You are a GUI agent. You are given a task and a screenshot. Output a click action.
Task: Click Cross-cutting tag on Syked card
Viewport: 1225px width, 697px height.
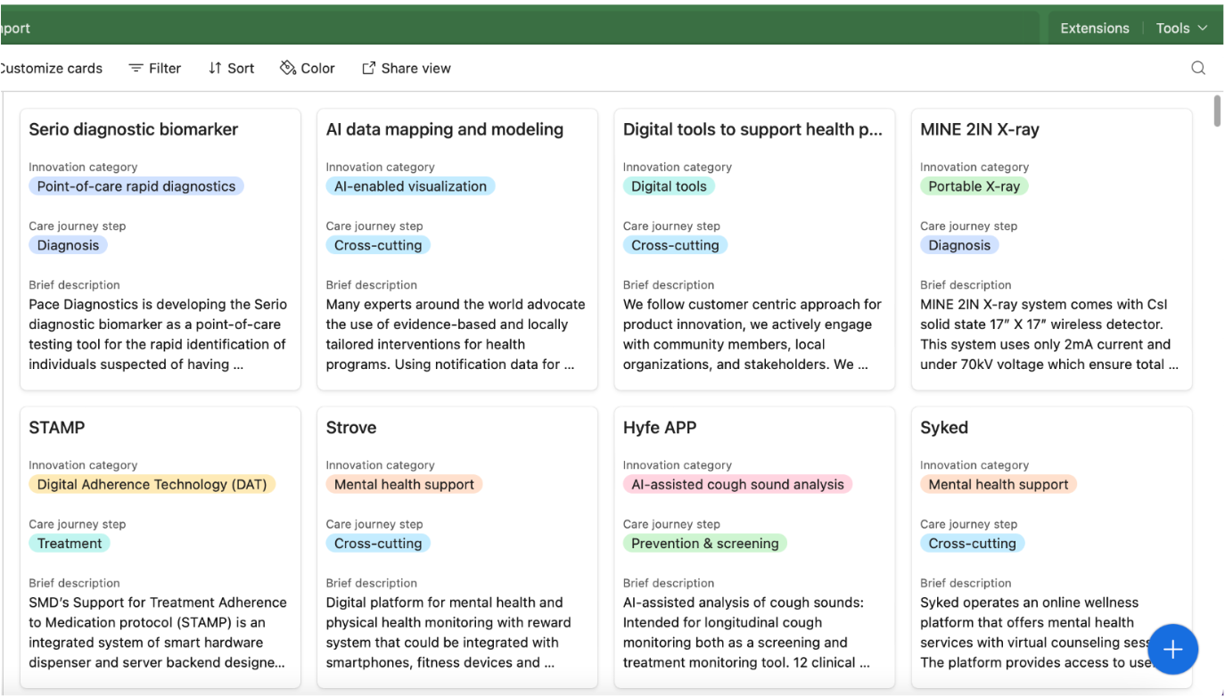click(x=972, y=544)
